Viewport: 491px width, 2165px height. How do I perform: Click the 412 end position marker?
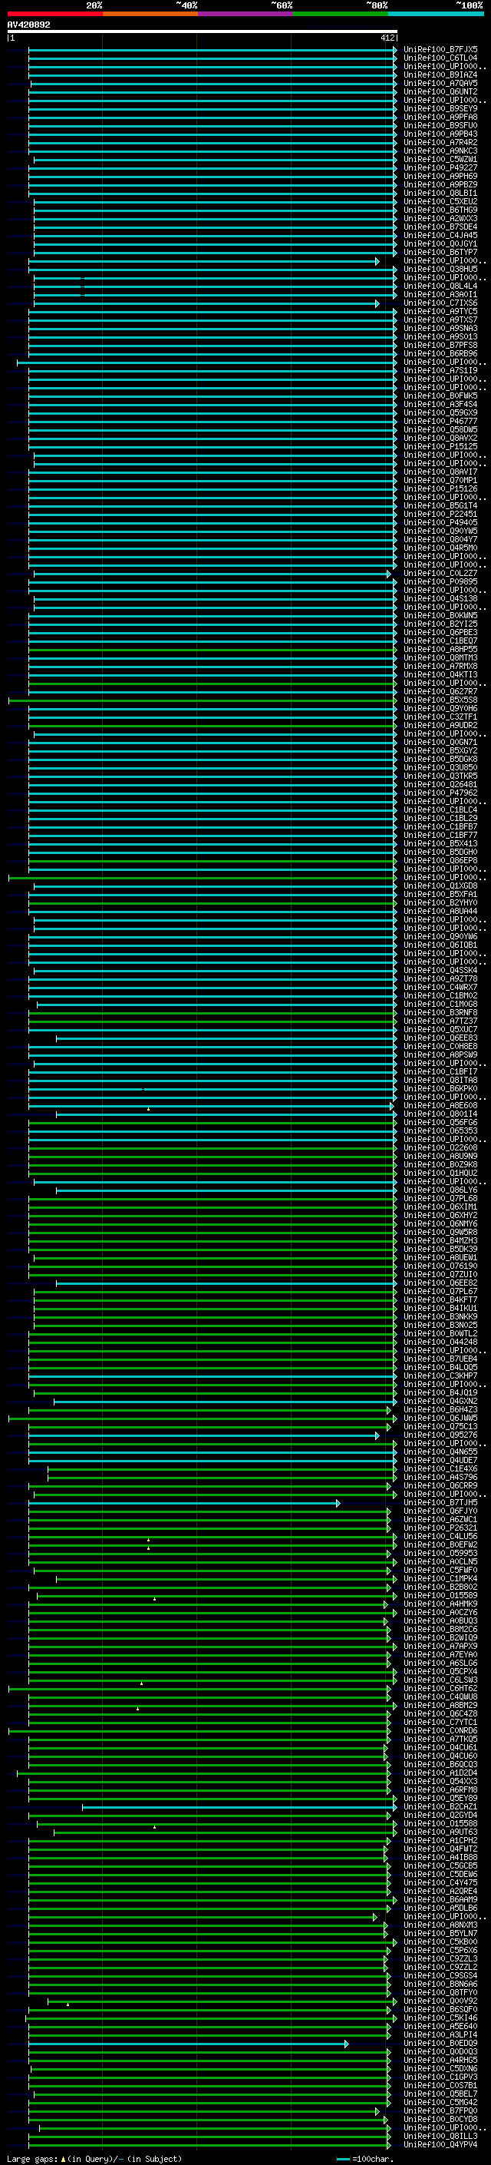coord(387,38)
